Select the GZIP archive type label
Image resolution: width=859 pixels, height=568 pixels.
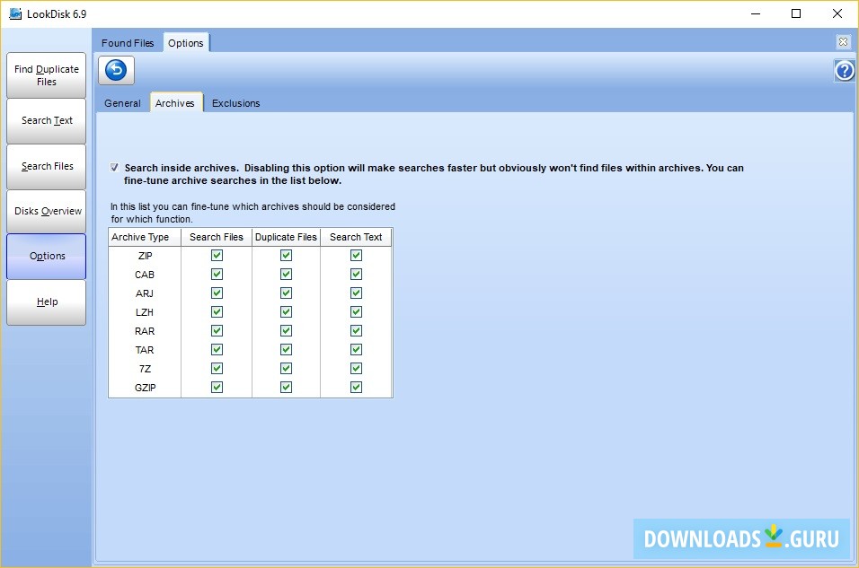coord(146,388)
